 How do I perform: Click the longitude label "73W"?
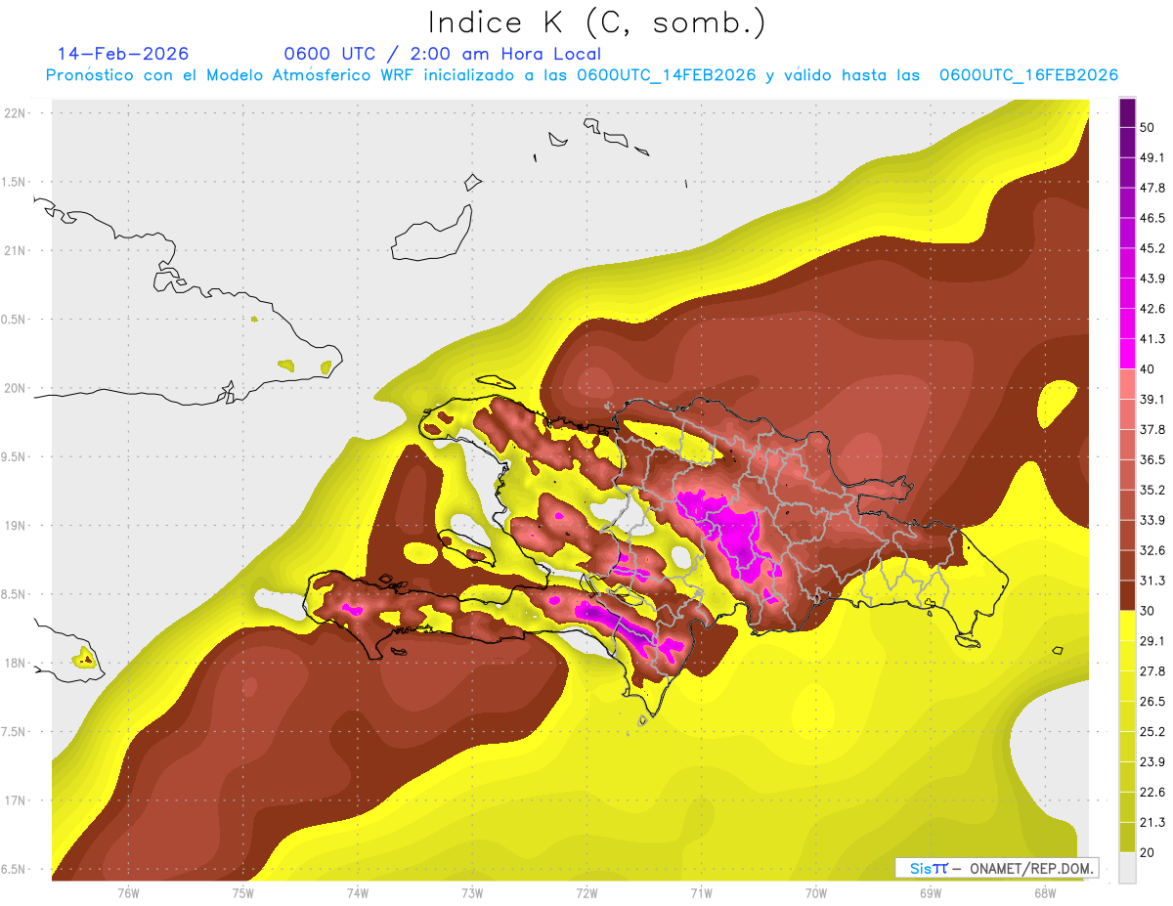[x=472, y=893]
